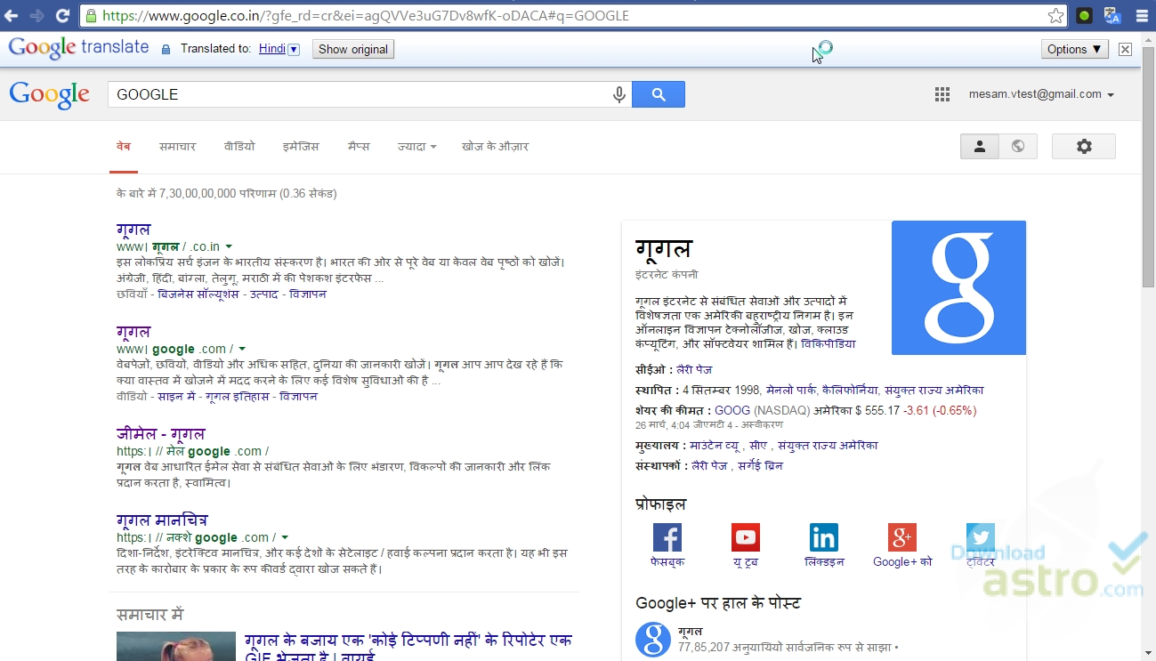Open the जीमेल - गूगल result link
1156x661 pixels.
pyautogui.click(x=160, y=433)
